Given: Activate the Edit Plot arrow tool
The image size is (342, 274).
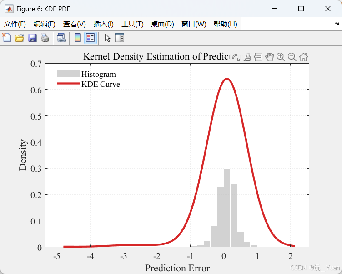Looking at the screenshot, I should [x=107, y=38].
